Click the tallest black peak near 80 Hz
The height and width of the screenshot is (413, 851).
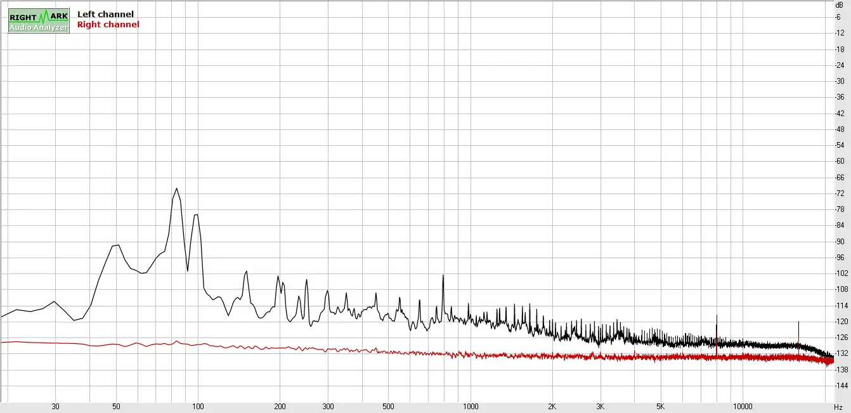click(x=177, y=189)
